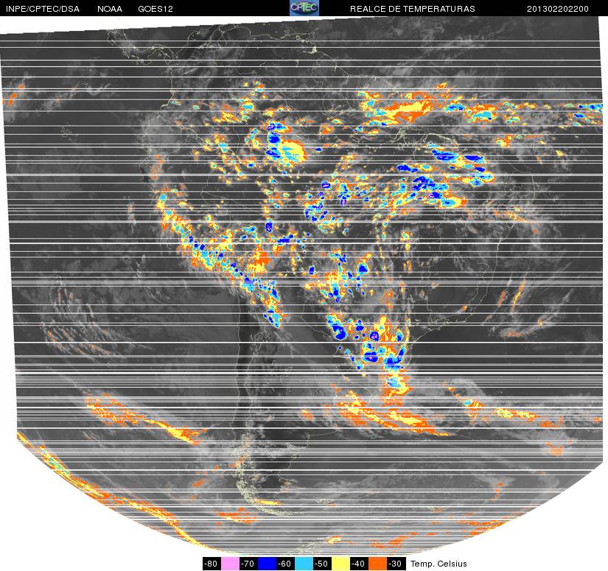
Task: Click the GOES12 satellite label
Action: coord(156,9)
